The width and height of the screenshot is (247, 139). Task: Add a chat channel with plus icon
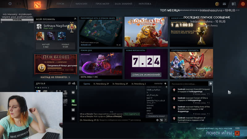165,83
